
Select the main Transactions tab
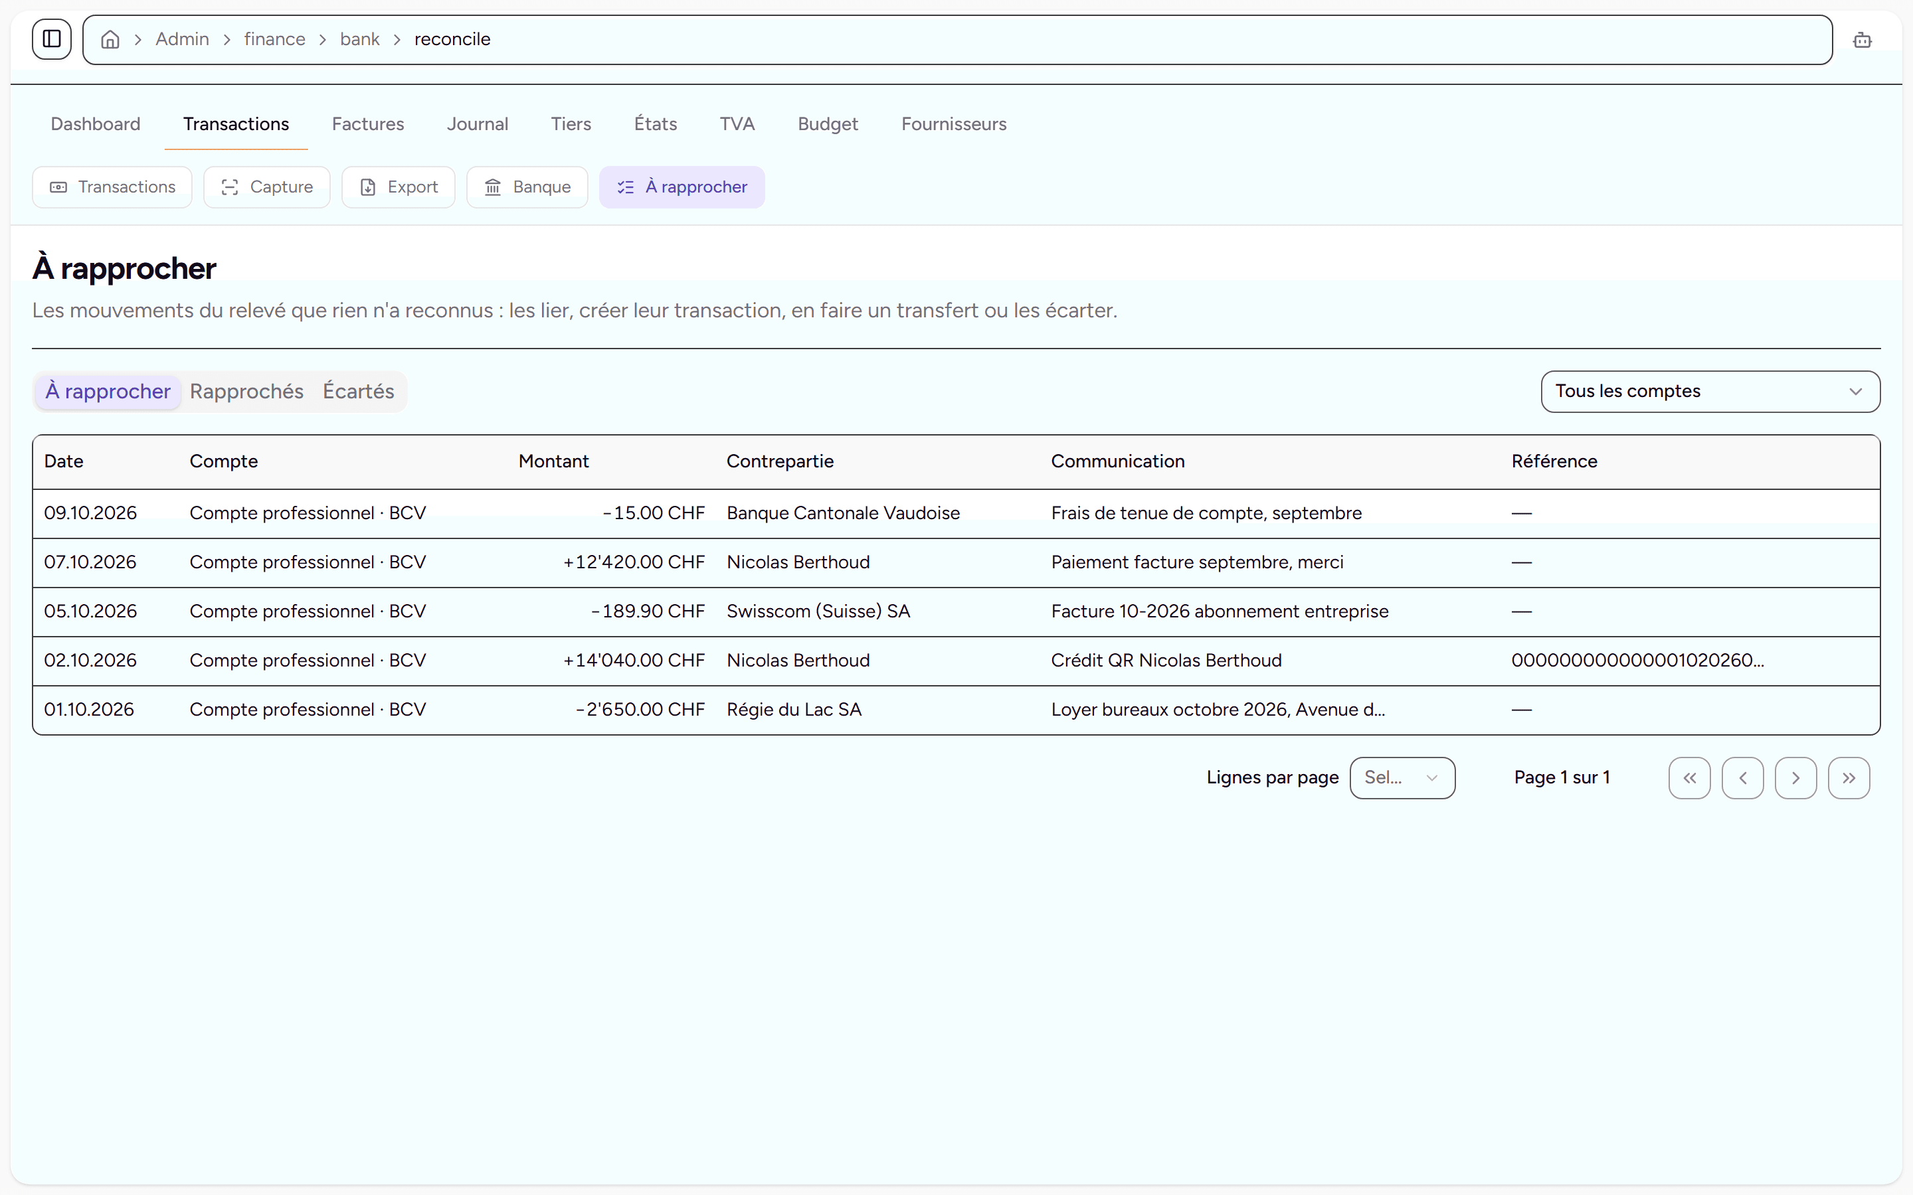click(236, 124)
